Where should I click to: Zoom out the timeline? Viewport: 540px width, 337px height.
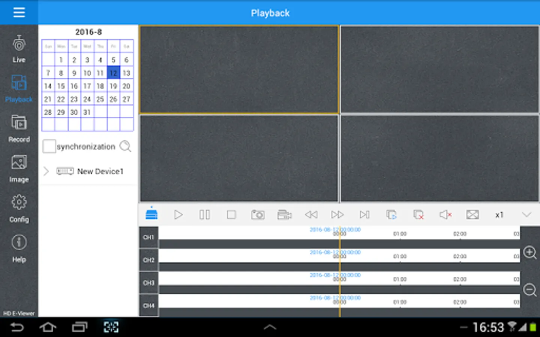pos(530,290)
